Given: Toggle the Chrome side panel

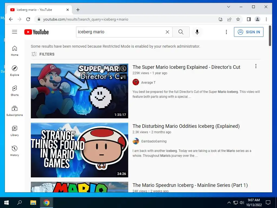Looking at the screenshot, I should pos(249,19).
